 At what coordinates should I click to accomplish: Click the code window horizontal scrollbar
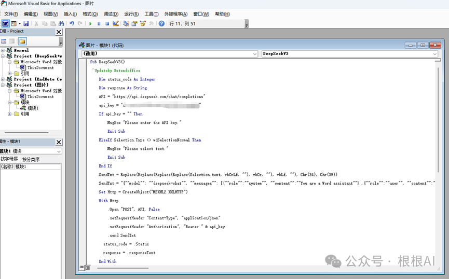[123, 268]
